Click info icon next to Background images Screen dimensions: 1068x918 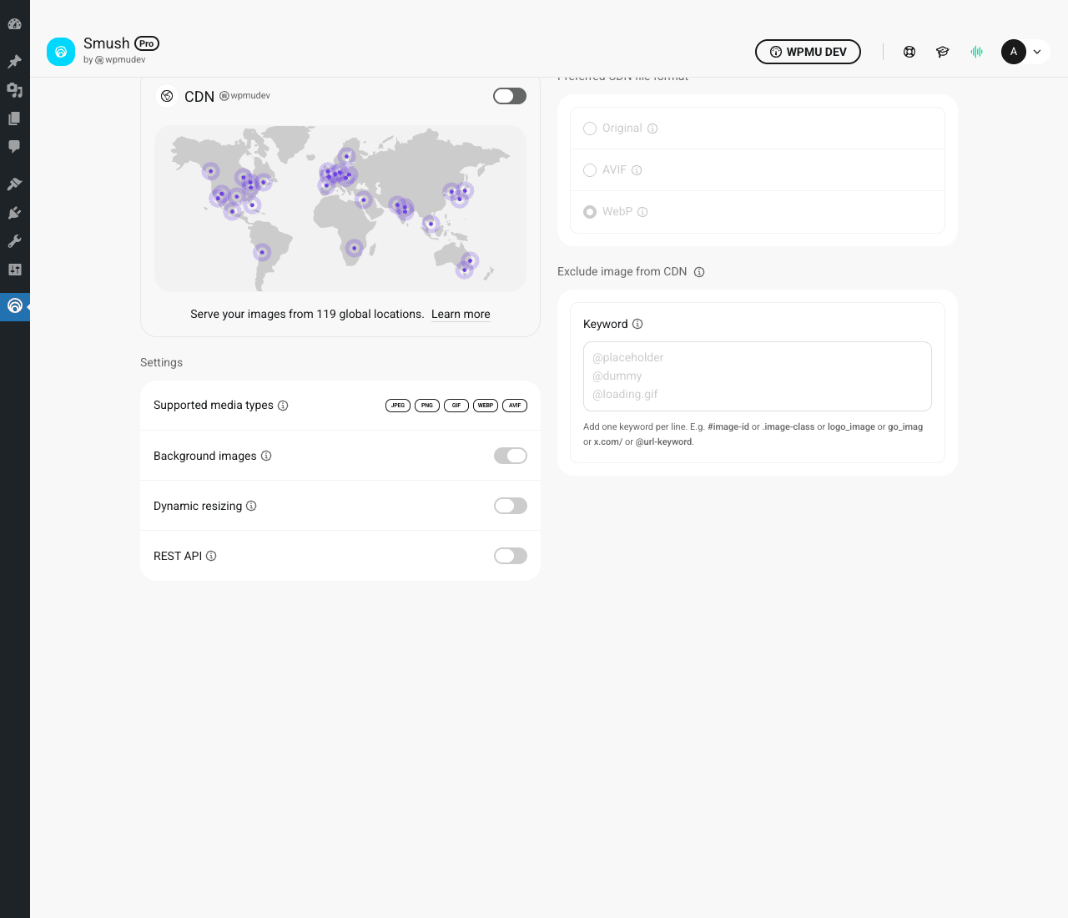pyautogui.click(x=266, y=456)
